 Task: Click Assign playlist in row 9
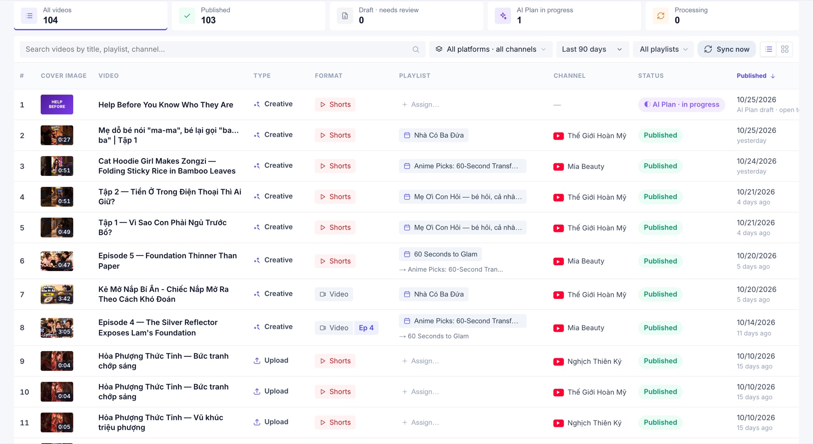point(420,361)
